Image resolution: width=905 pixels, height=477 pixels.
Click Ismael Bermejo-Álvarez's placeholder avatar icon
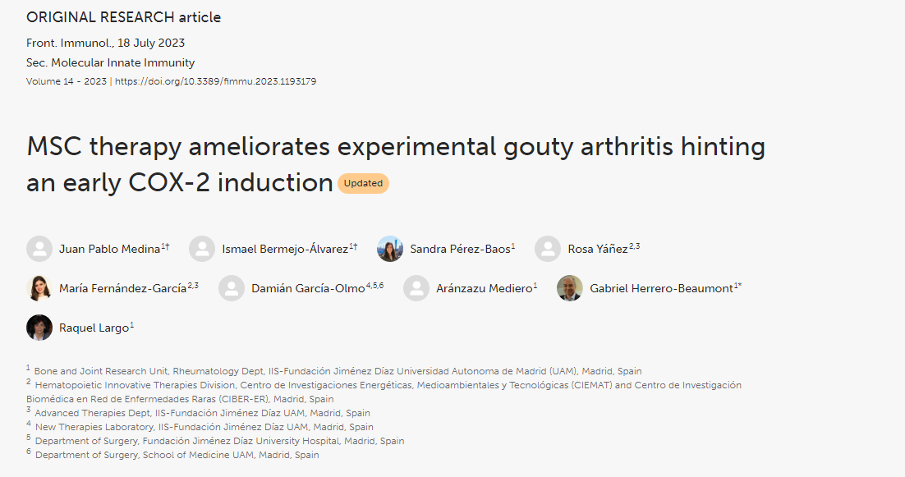(202, 249)
